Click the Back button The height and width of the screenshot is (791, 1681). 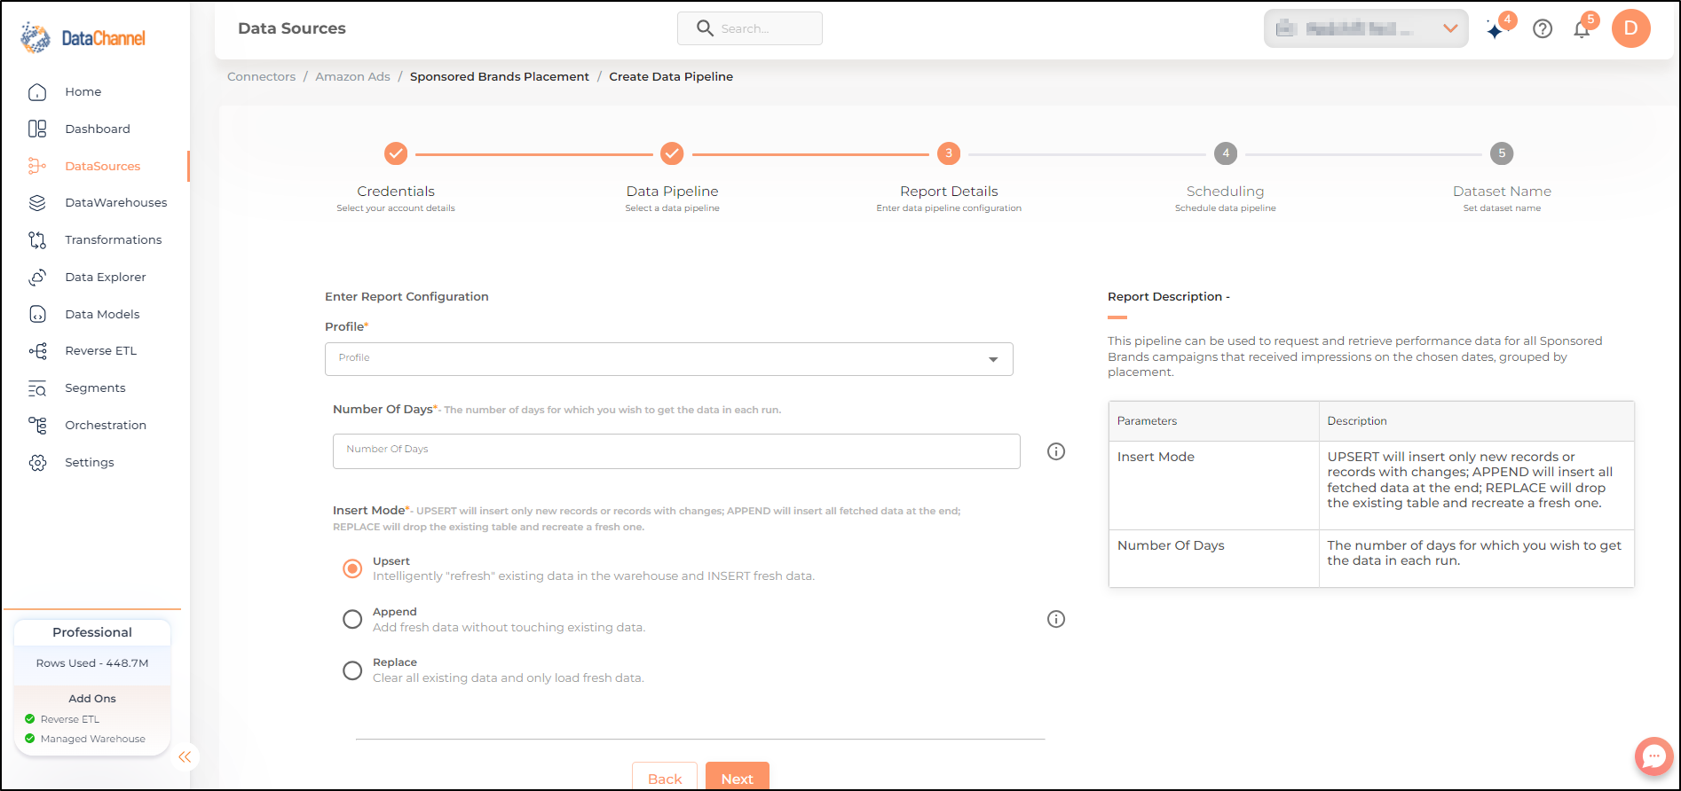tap(665, 776)
